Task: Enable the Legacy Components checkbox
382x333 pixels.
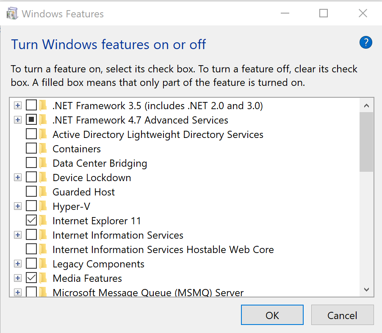Action: pos(31,263)
